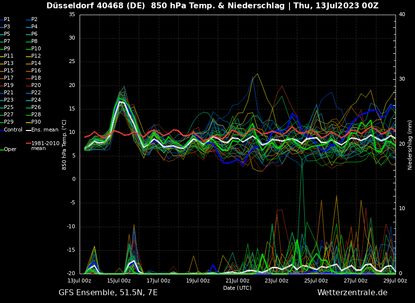415x303 pixels.
Task: Click the 21Jul 00z date tick label
Action: pyautogui.click(x=237, y=281)
